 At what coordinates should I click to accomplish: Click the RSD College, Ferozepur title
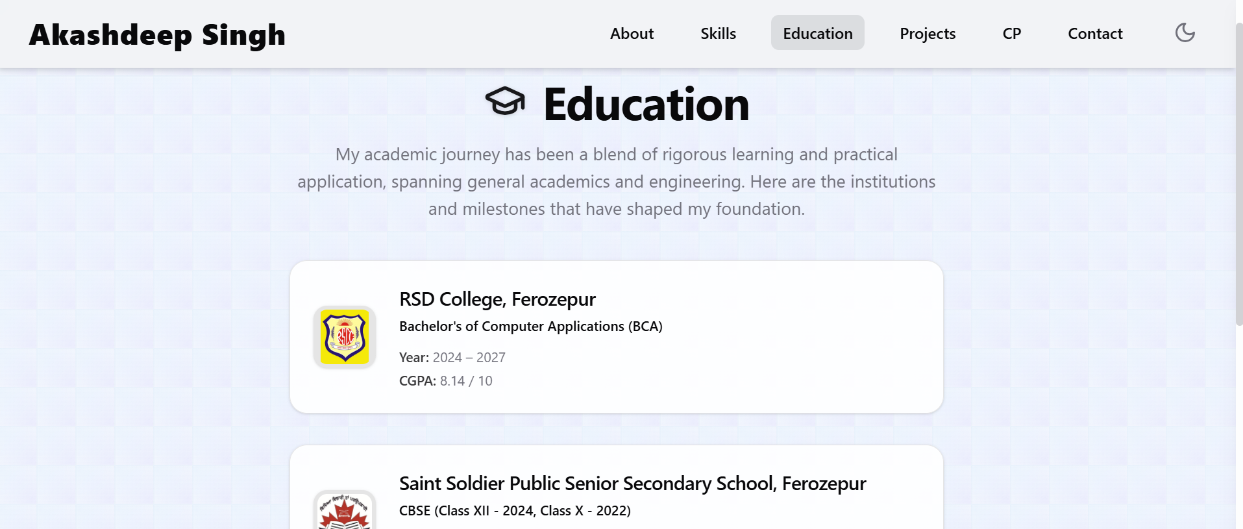[x=497, y=299]
